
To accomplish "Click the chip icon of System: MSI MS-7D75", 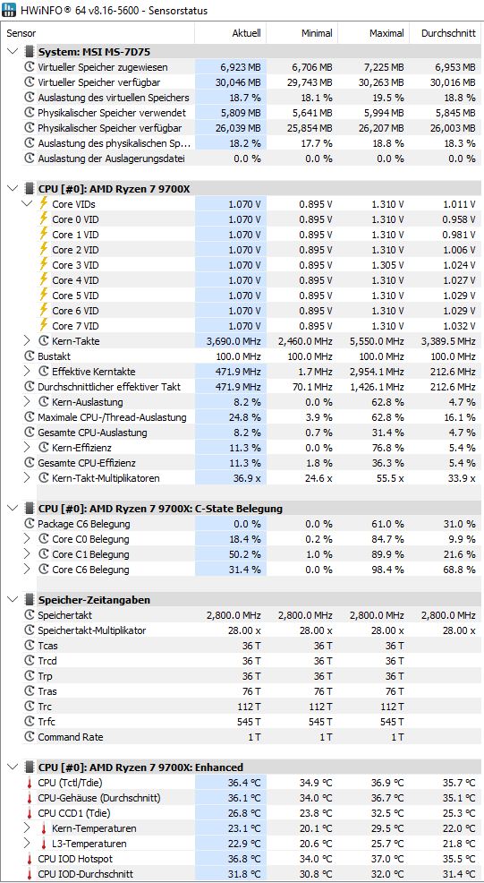I will pos(30,52).
